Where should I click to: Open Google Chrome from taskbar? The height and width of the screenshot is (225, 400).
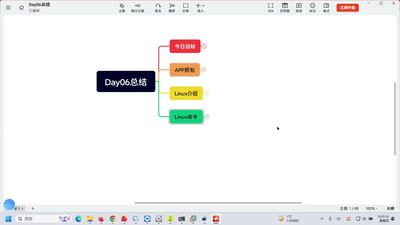pos(113,219)
